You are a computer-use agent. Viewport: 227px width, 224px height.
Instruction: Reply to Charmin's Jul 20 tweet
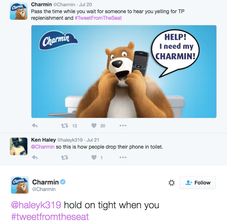click(35, 126)
